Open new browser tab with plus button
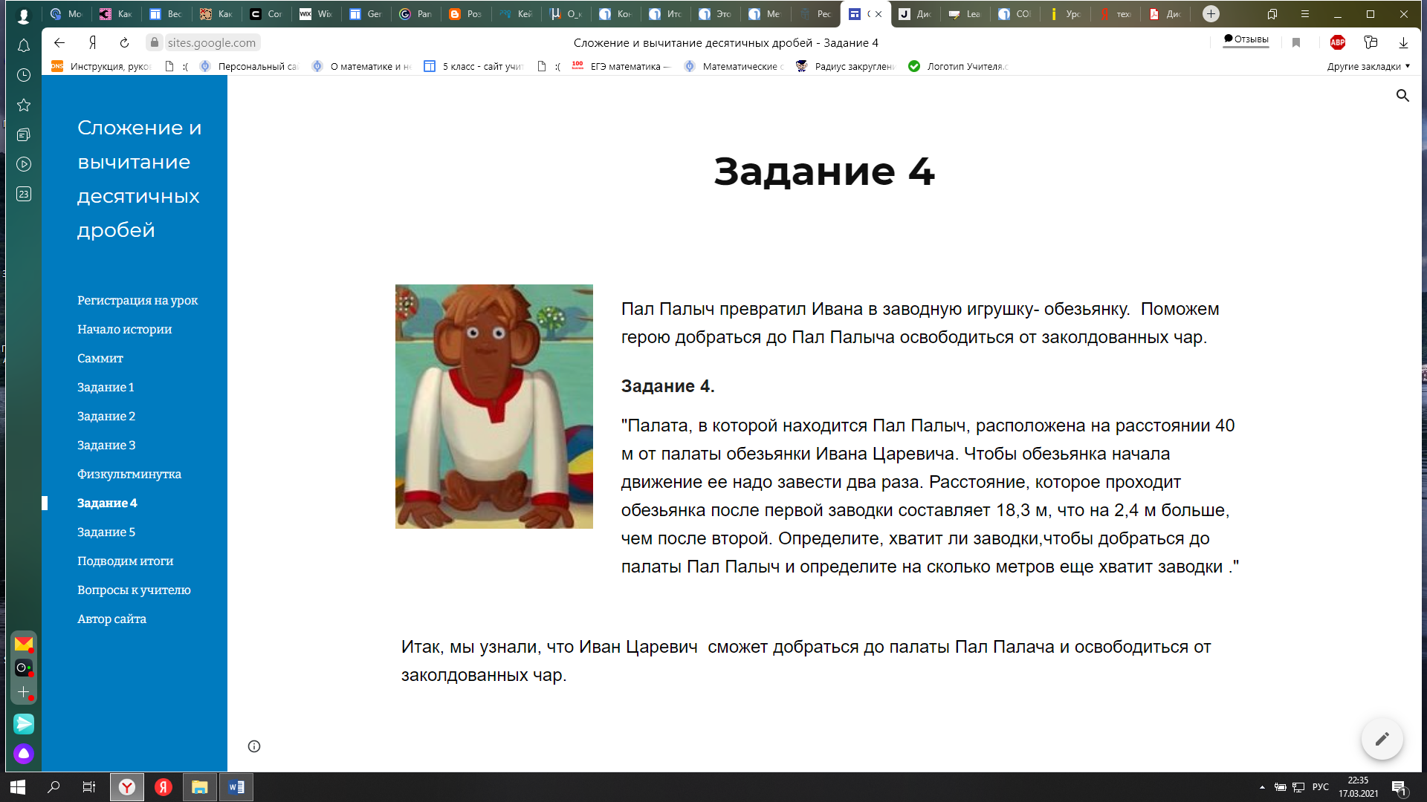This screenshot has height=802, width=1427. (1211, 14)
